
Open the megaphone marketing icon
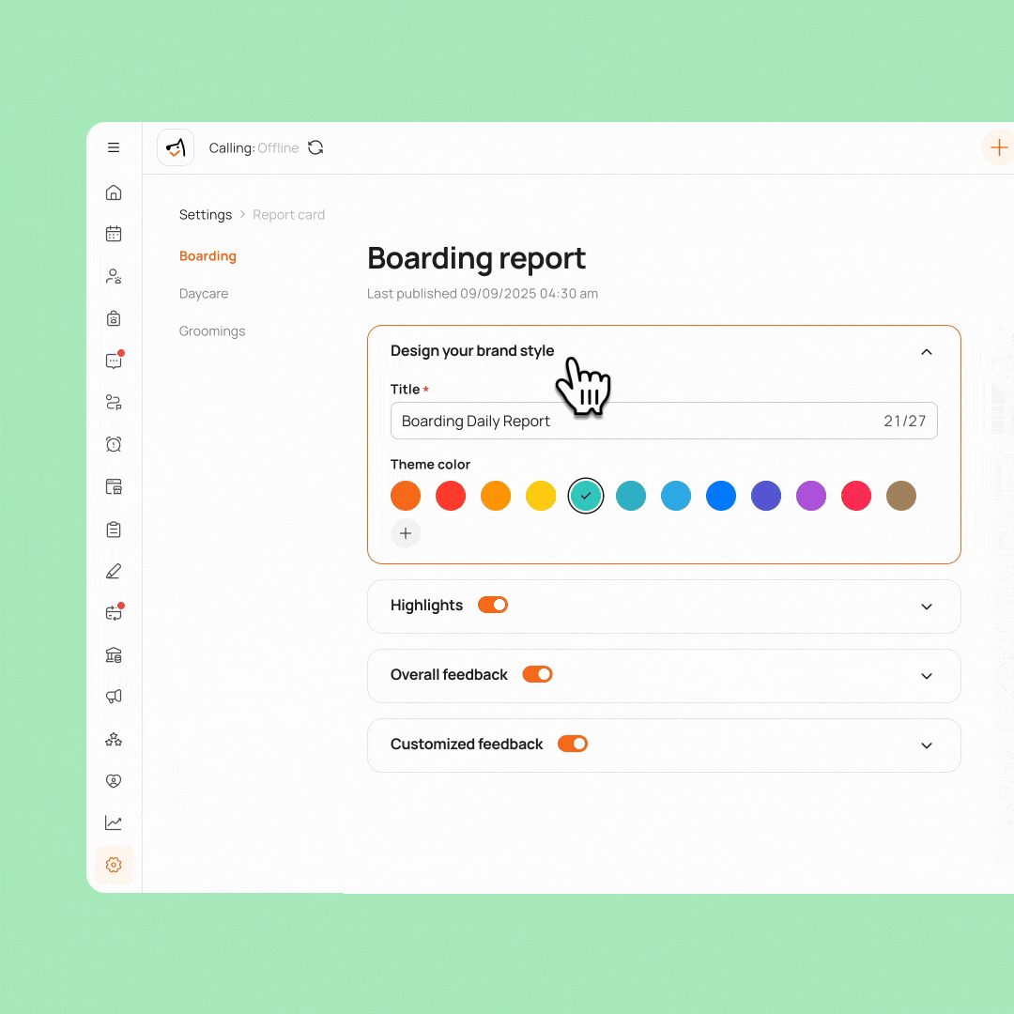point(114,697)
